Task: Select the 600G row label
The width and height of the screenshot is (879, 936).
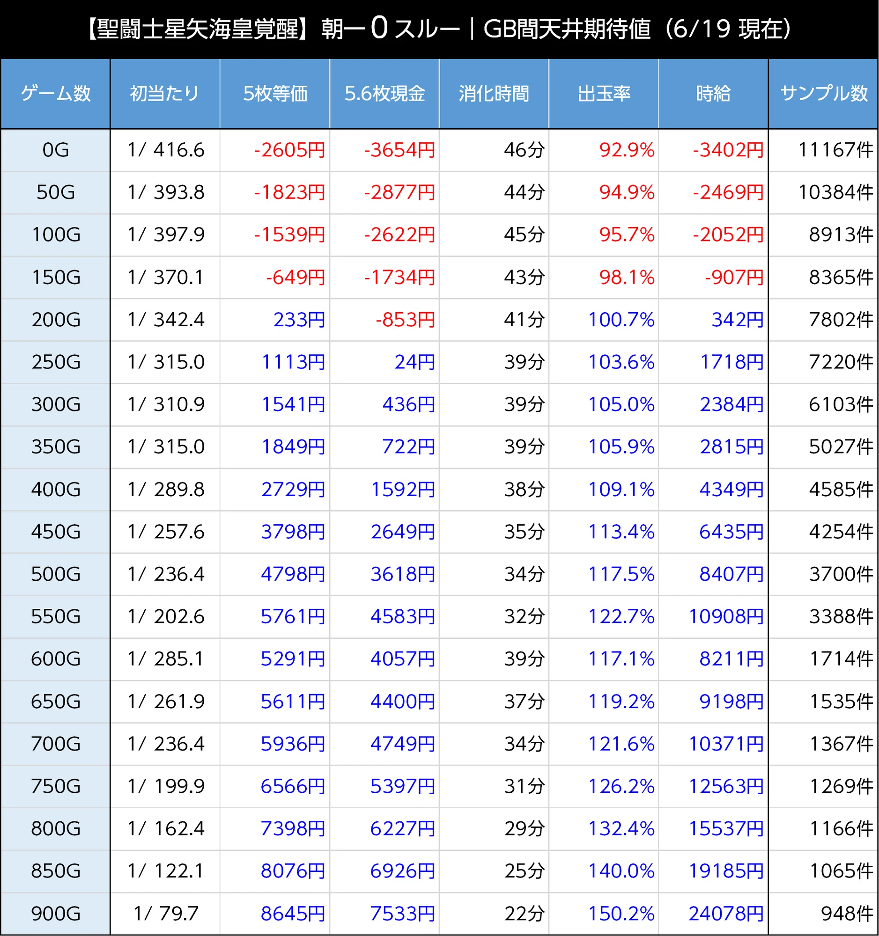Action: point(56,659)
